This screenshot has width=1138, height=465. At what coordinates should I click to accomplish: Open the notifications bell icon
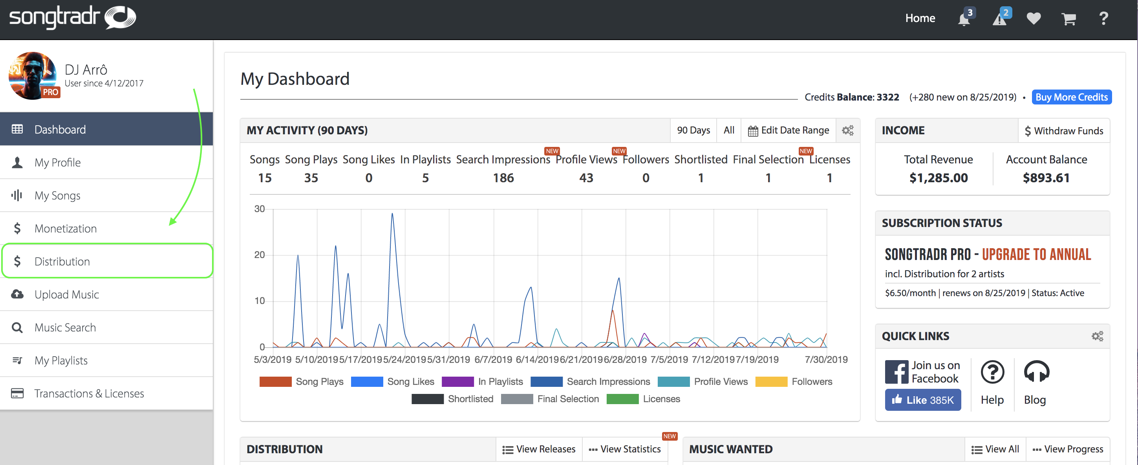coord(964,19)
